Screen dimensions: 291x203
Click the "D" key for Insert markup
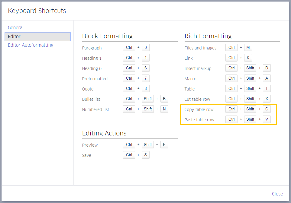click(x=267, y=68)
